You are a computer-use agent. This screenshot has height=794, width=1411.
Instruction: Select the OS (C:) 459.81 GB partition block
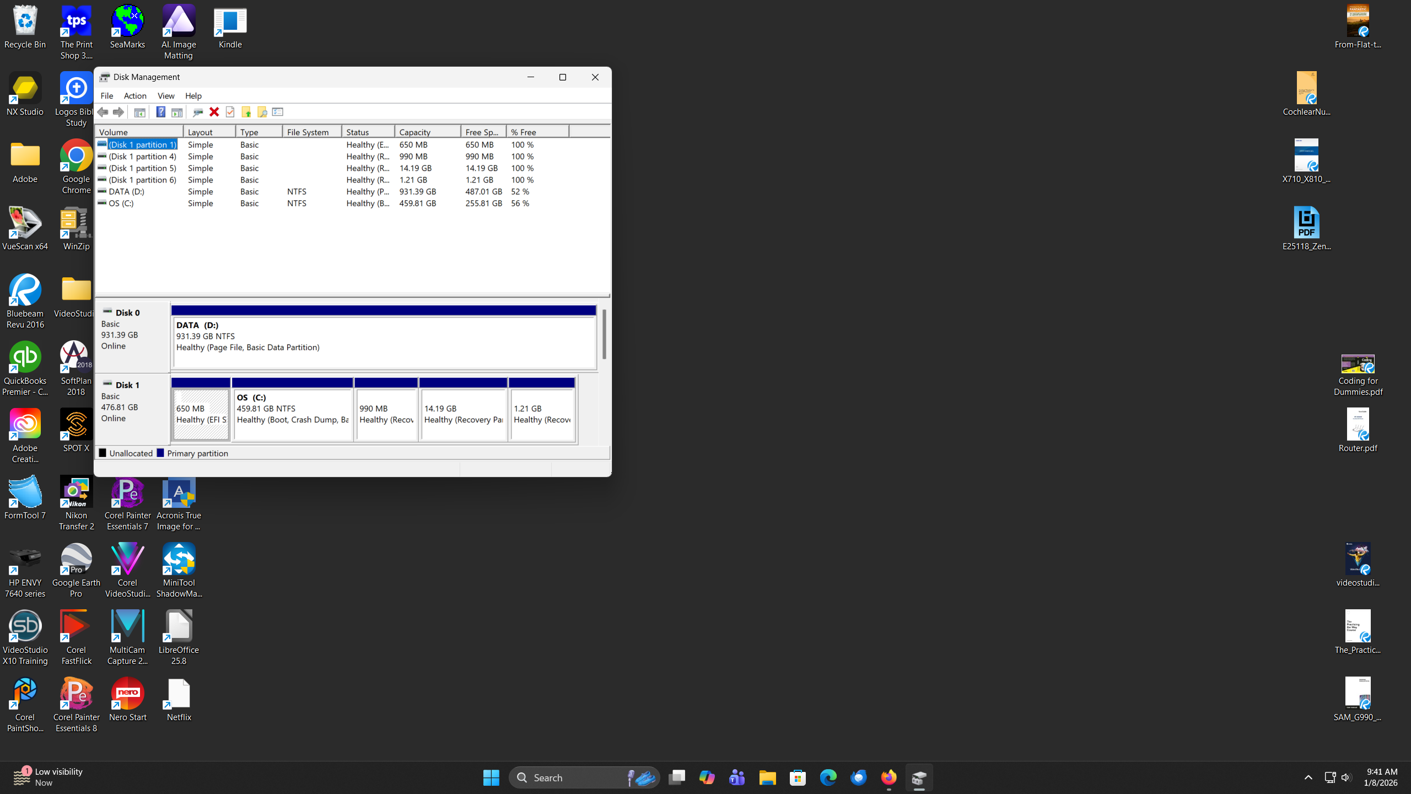pos(293,409)
